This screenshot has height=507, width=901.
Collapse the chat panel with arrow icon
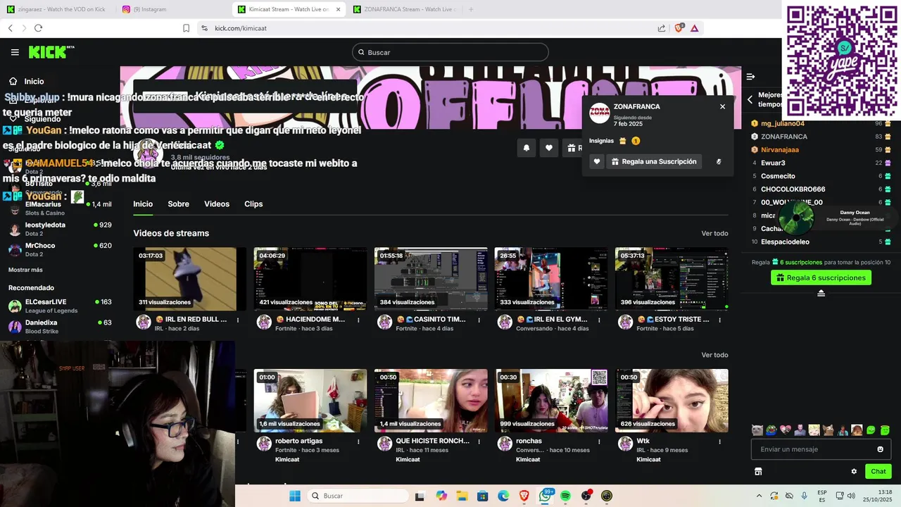pos(750,76)
